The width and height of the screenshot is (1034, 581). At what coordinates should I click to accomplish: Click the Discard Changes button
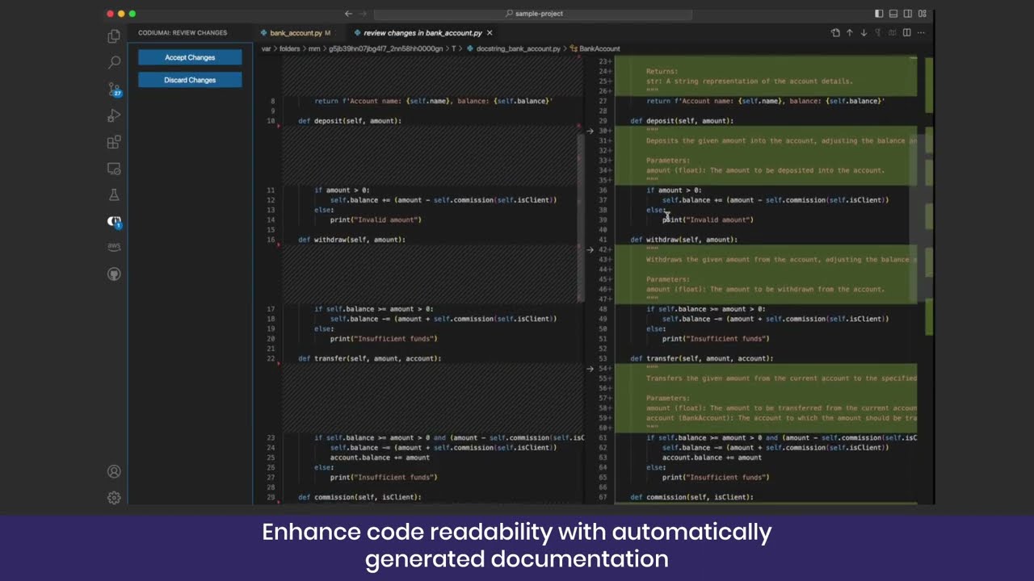[x=190, y=80]
